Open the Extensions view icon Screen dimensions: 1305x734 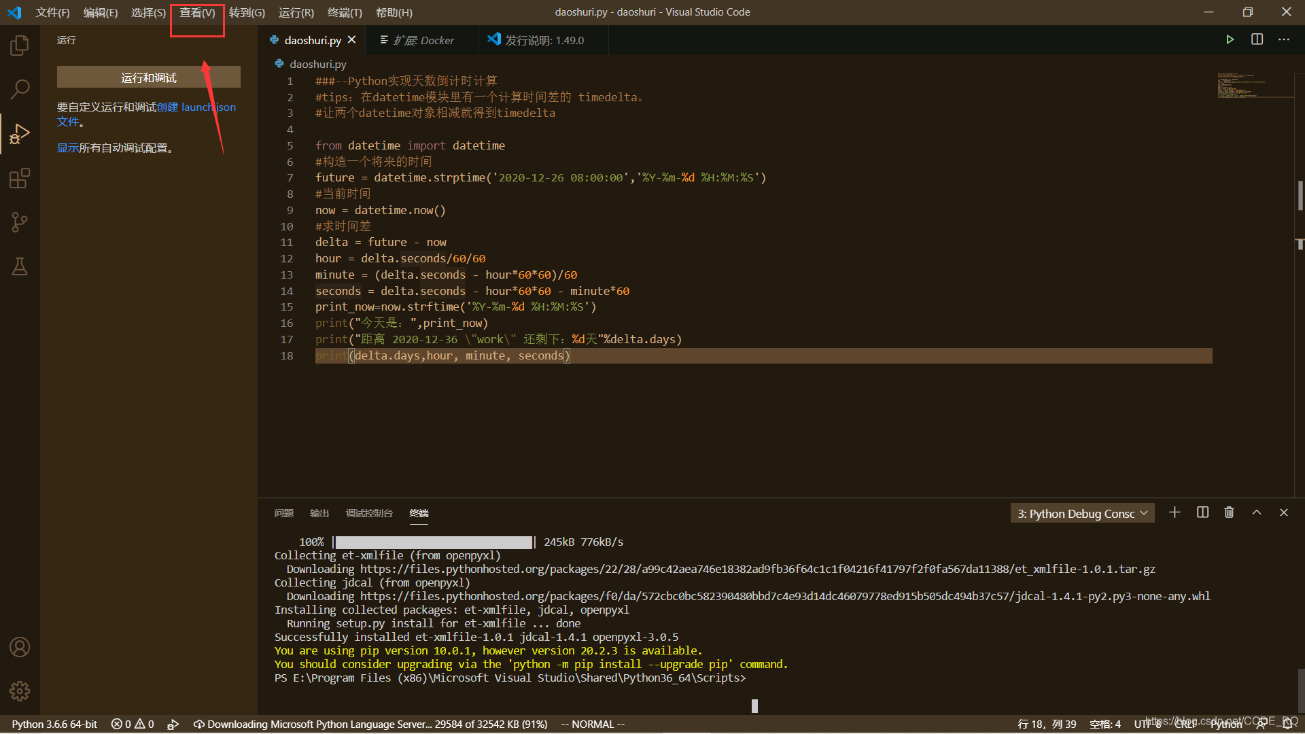[20, 178]
